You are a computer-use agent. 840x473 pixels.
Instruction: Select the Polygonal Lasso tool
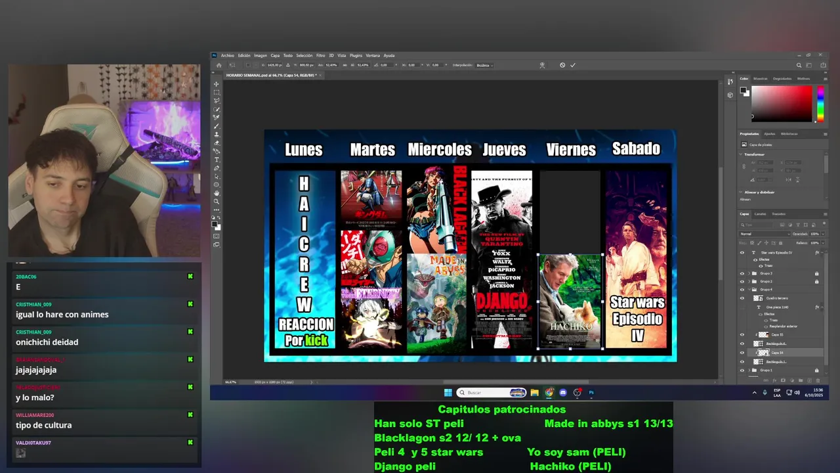217,101
